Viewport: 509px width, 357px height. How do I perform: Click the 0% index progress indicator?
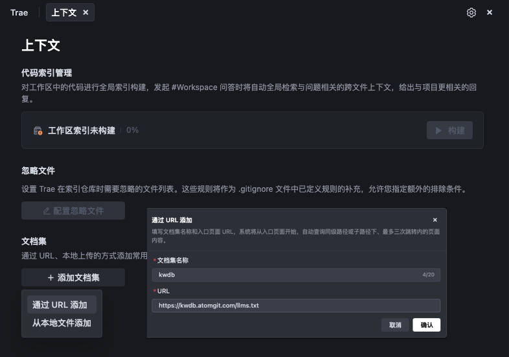[132, 130]
